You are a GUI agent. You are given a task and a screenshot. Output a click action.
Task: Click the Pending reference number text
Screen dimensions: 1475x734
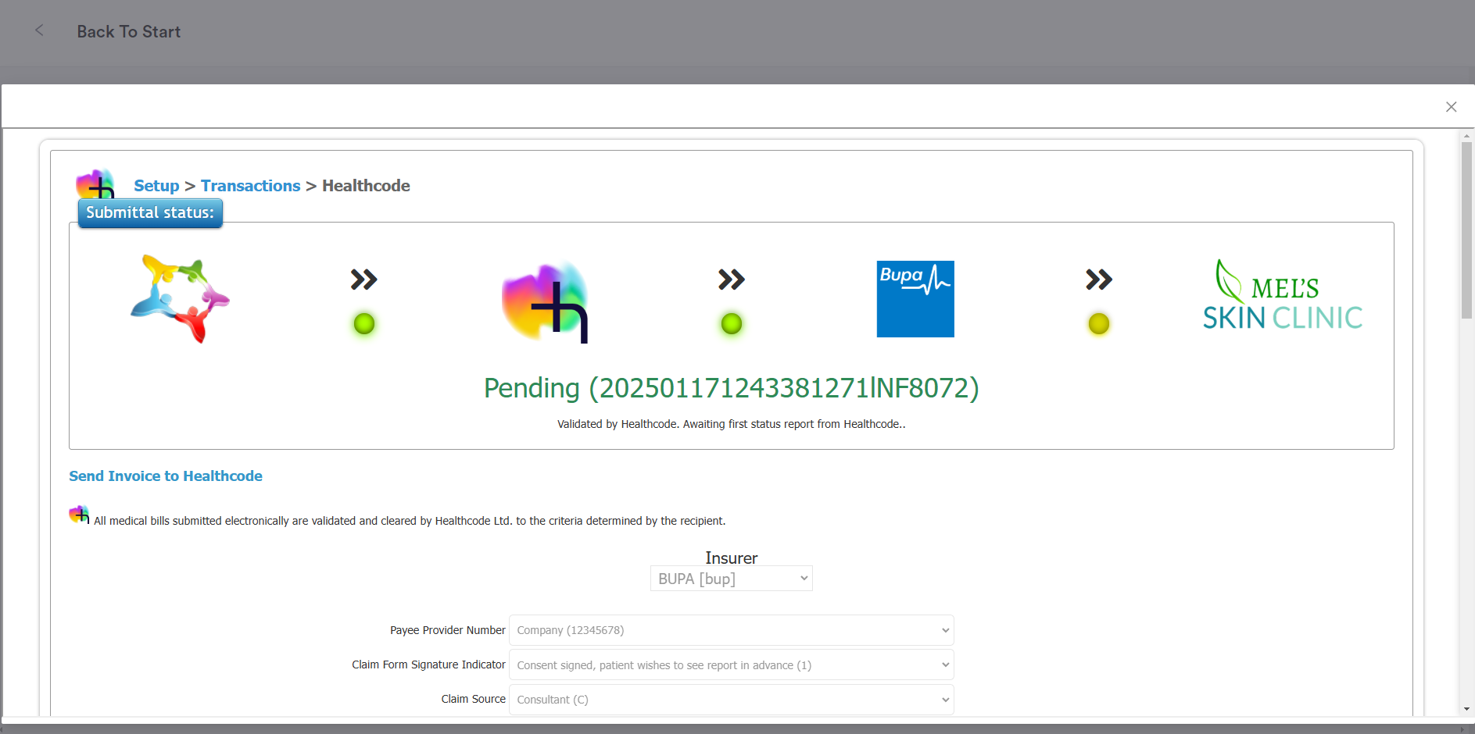(x=732, y=388)
